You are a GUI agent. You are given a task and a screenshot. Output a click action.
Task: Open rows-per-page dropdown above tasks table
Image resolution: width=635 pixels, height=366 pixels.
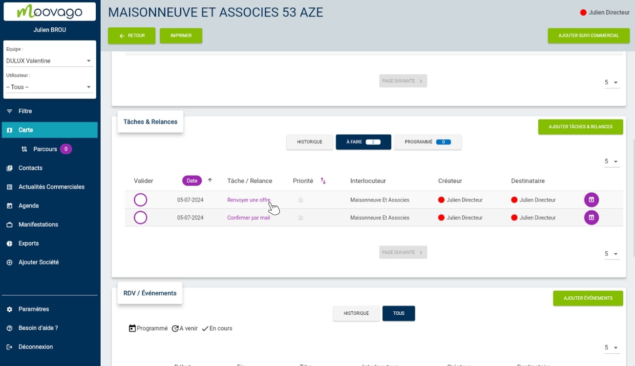pos(612,162)
